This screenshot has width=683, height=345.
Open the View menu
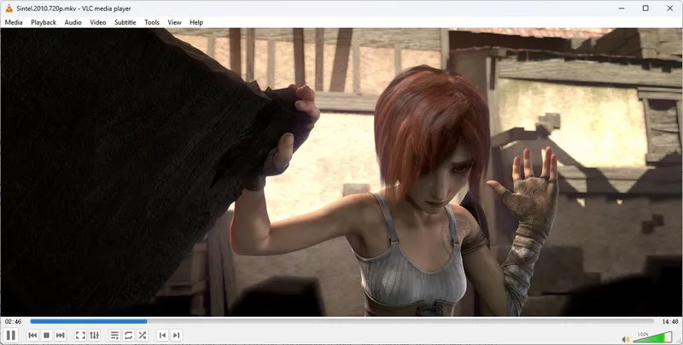(x=175, y=22)
